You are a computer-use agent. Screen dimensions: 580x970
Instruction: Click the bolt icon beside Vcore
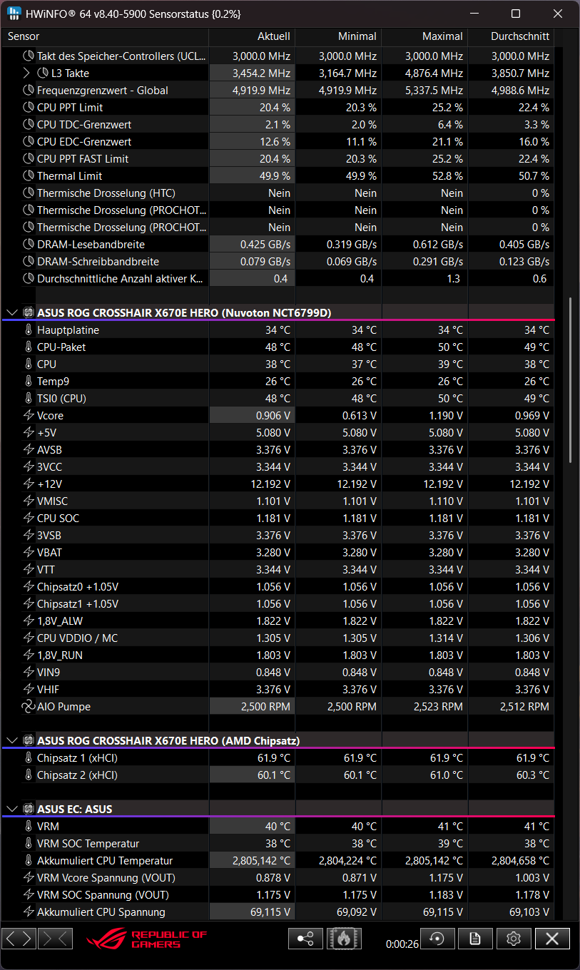tap(29, 416)
